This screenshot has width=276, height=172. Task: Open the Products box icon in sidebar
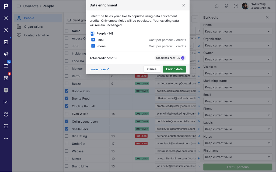coord(6,114)
